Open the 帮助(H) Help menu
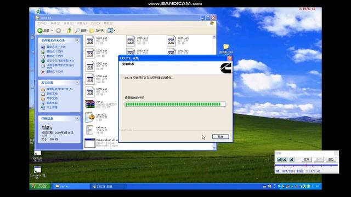Screen dimensions: 351x197 (108, 23)
